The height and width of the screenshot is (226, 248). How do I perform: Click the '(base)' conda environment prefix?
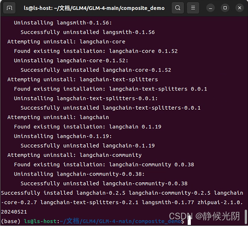coord(11,221)
